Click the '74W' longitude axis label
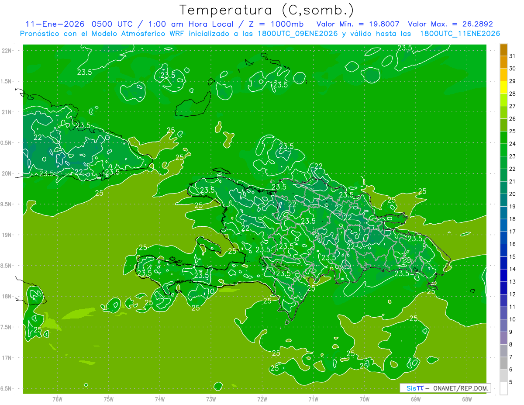Screen dimensions: 524x405 [160, 399]
